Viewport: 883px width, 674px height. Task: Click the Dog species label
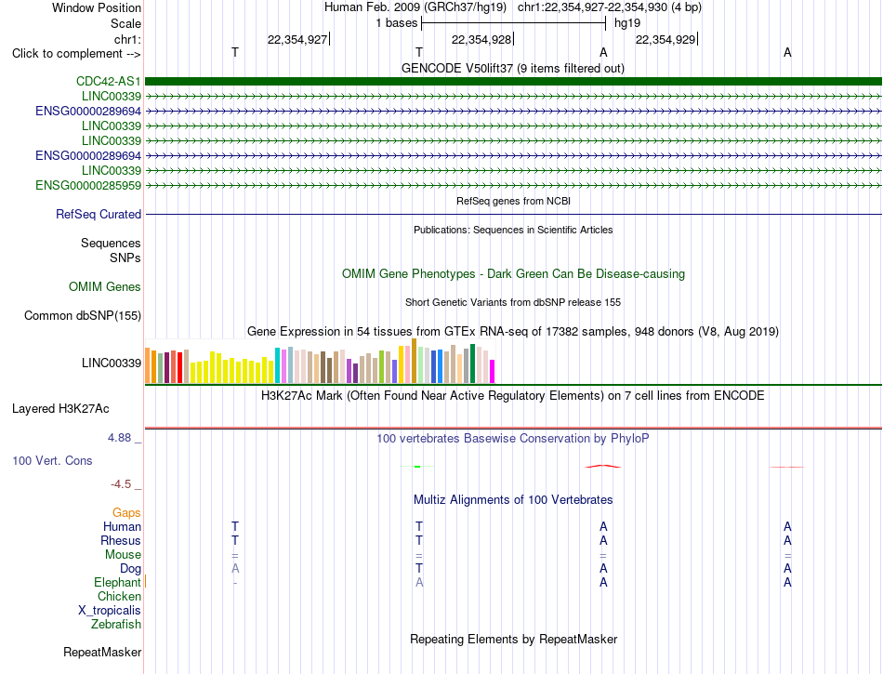coord(130,569)
